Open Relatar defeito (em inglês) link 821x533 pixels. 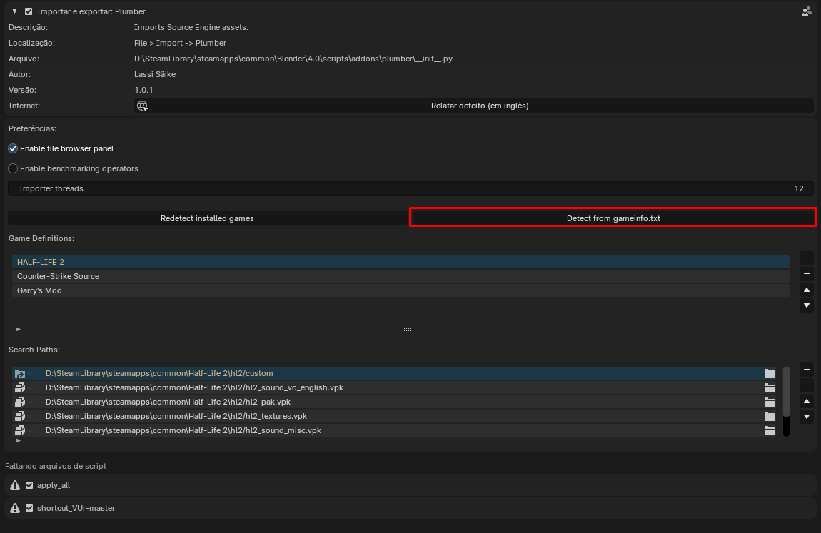point(474,106)
